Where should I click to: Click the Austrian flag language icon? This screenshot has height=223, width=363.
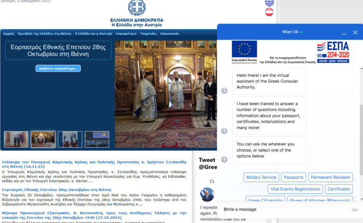tap(269, 12)
